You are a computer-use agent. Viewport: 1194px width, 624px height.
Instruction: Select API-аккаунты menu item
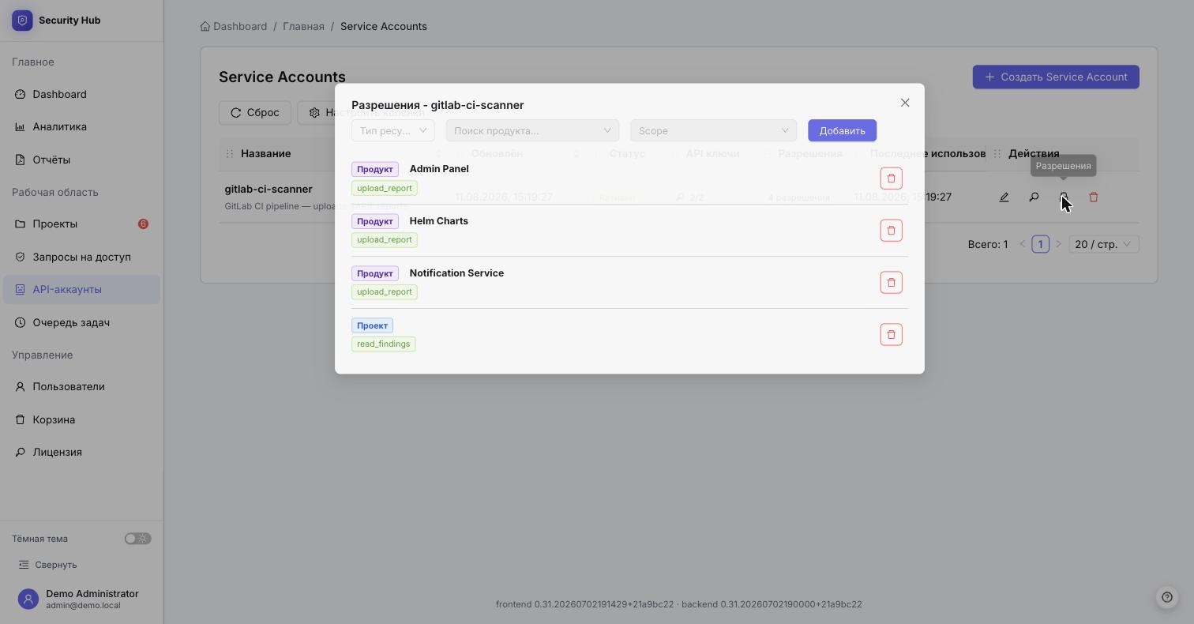click(81, 289)
